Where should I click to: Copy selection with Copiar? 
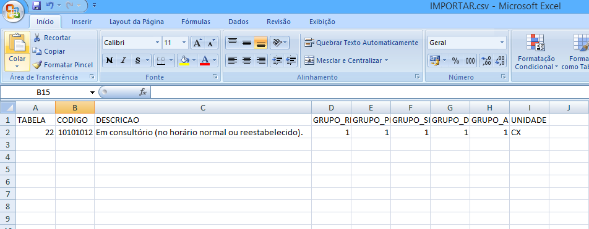pyautogui.click(x=49, y=51)
